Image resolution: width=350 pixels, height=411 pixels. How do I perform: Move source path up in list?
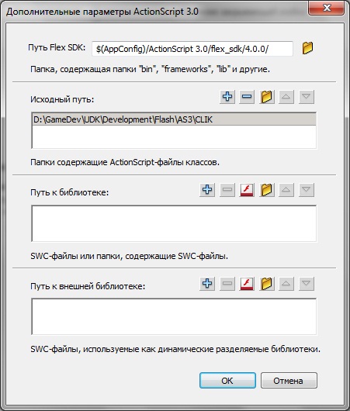pos(286,97)
